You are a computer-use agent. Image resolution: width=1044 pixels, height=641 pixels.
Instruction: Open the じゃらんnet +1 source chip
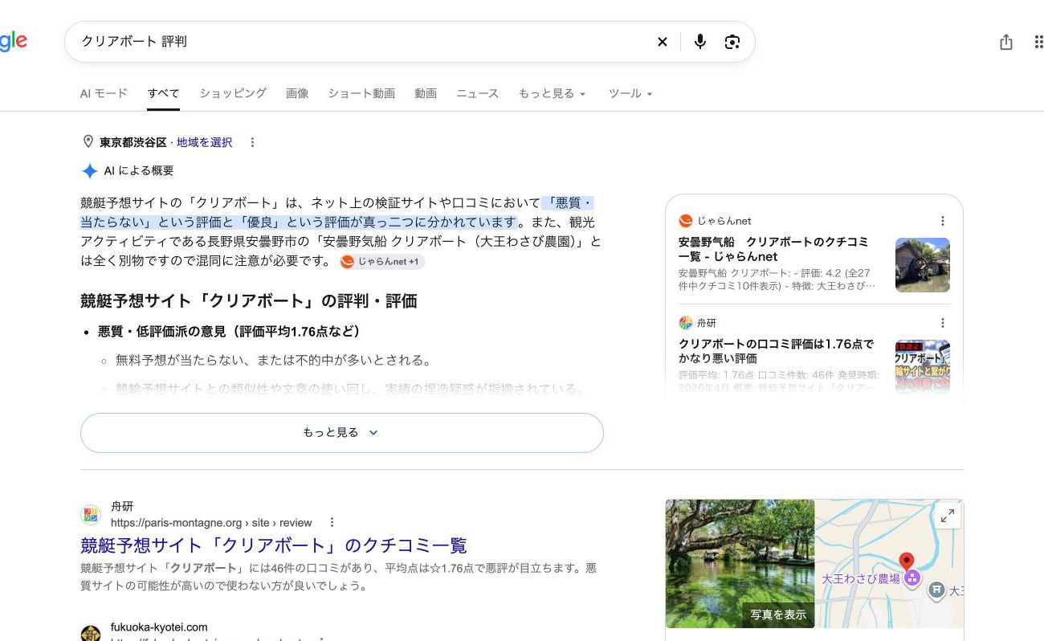tap(382, 262)
